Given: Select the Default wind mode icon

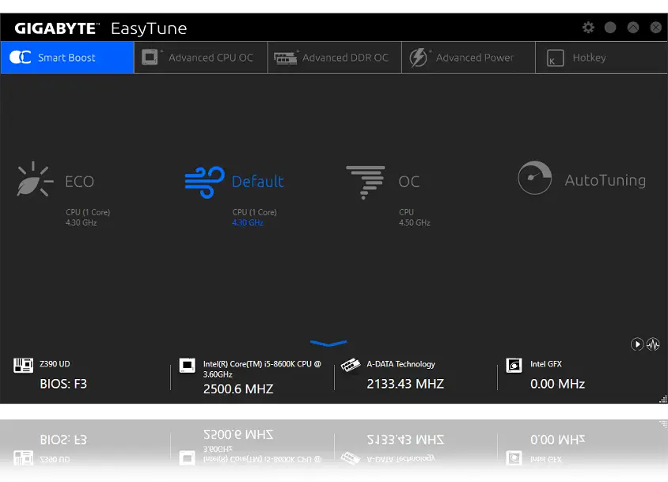Looking at the screenshot, I should tap(204, 182).
